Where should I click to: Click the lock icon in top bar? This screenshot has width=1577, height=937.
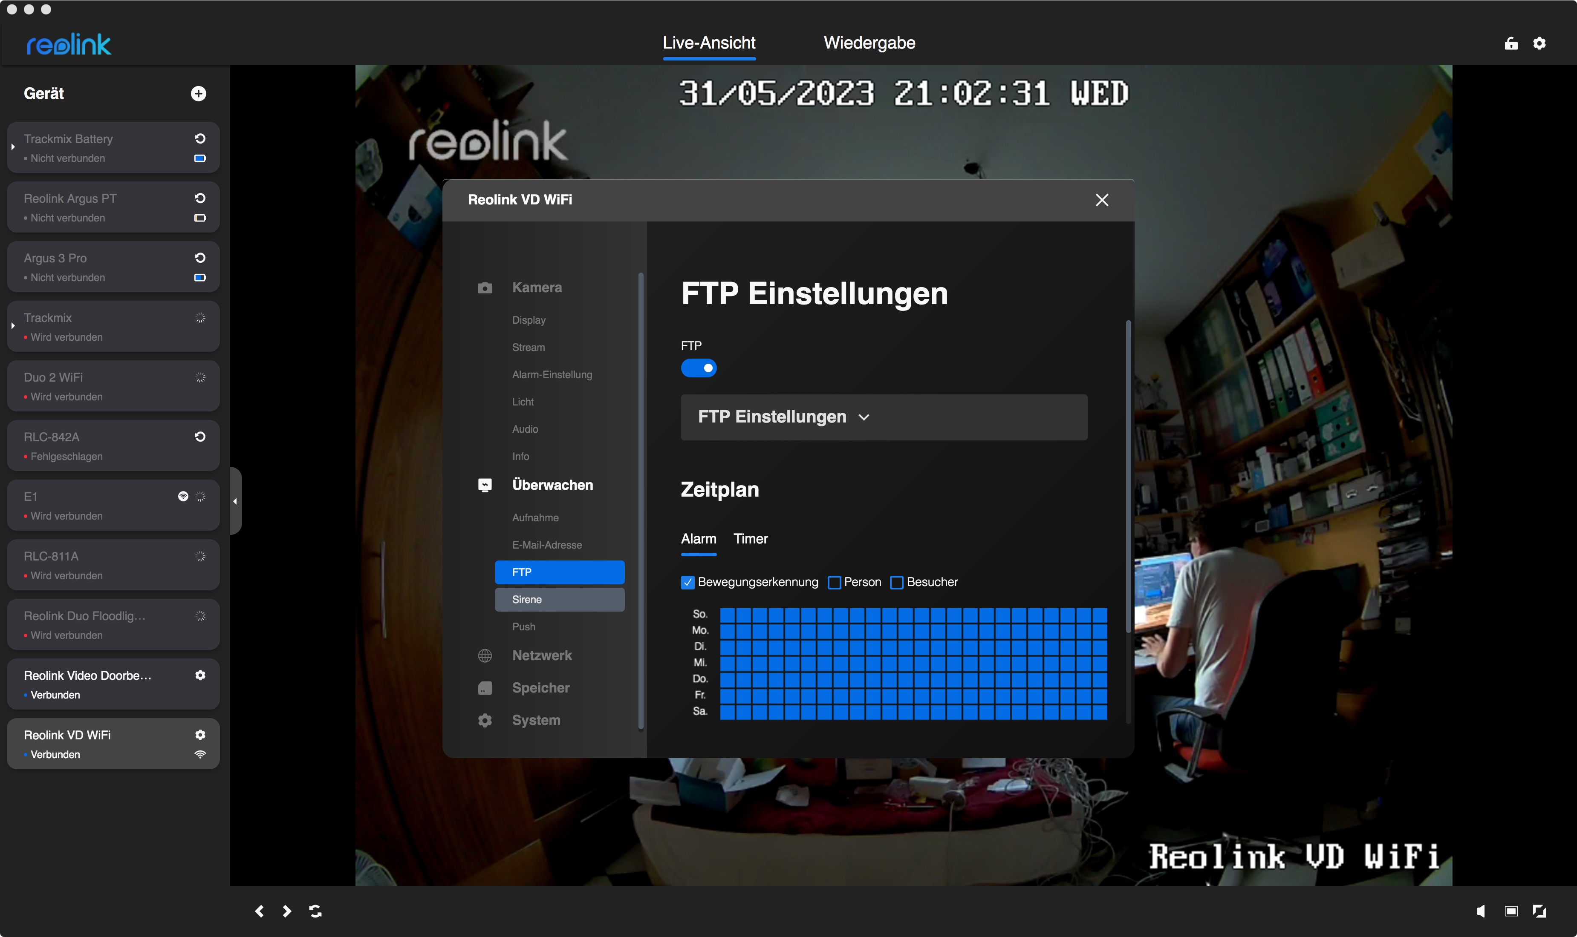point(1511,43)
